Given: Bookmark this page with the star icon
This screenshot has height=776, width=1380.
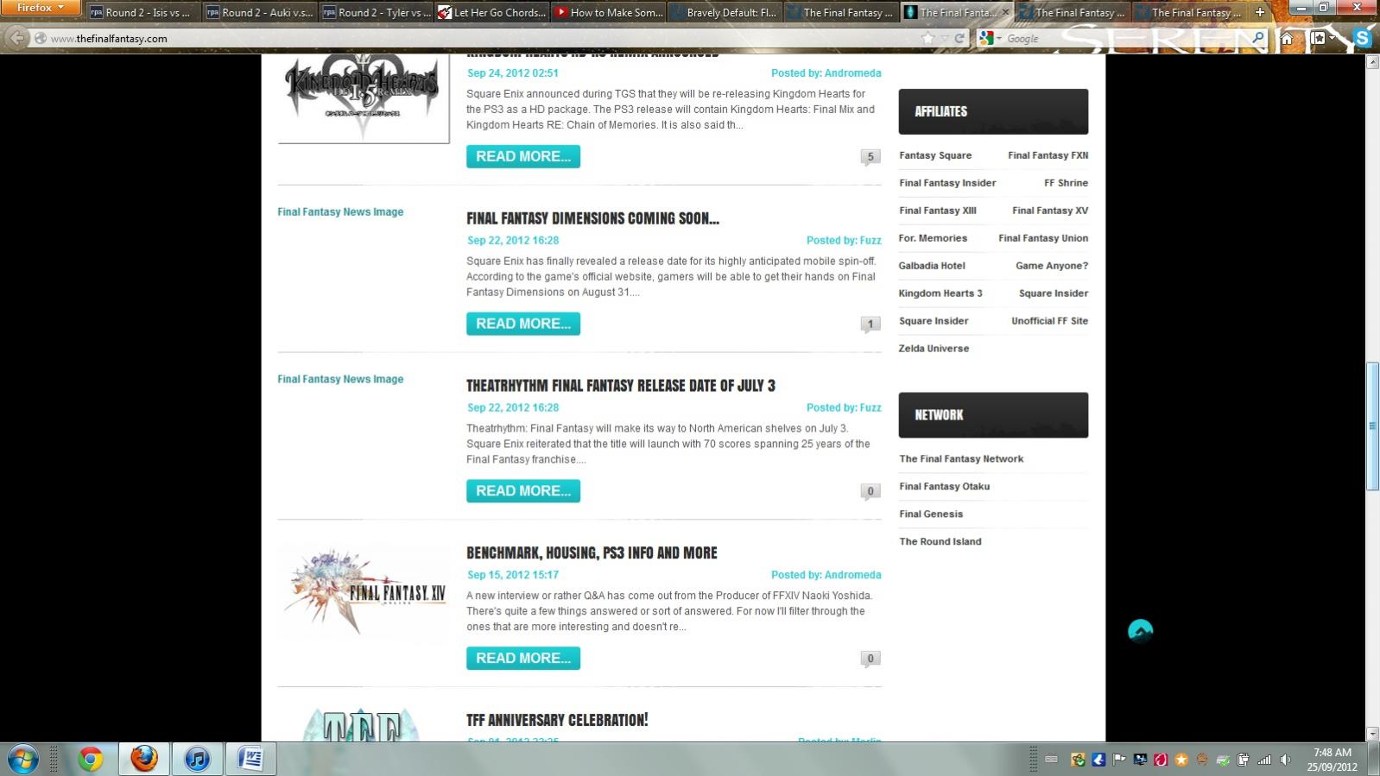Looking at the screenshot, I should point(928,38).
